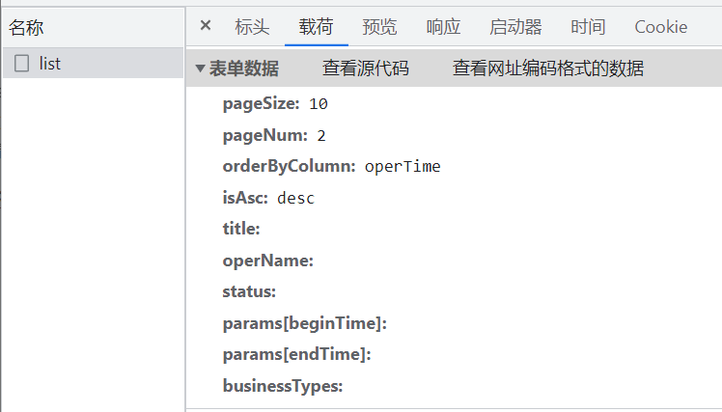Click the title parameter name
The image size is (722, 412).
pyautogui.click(x=241, y=229)
